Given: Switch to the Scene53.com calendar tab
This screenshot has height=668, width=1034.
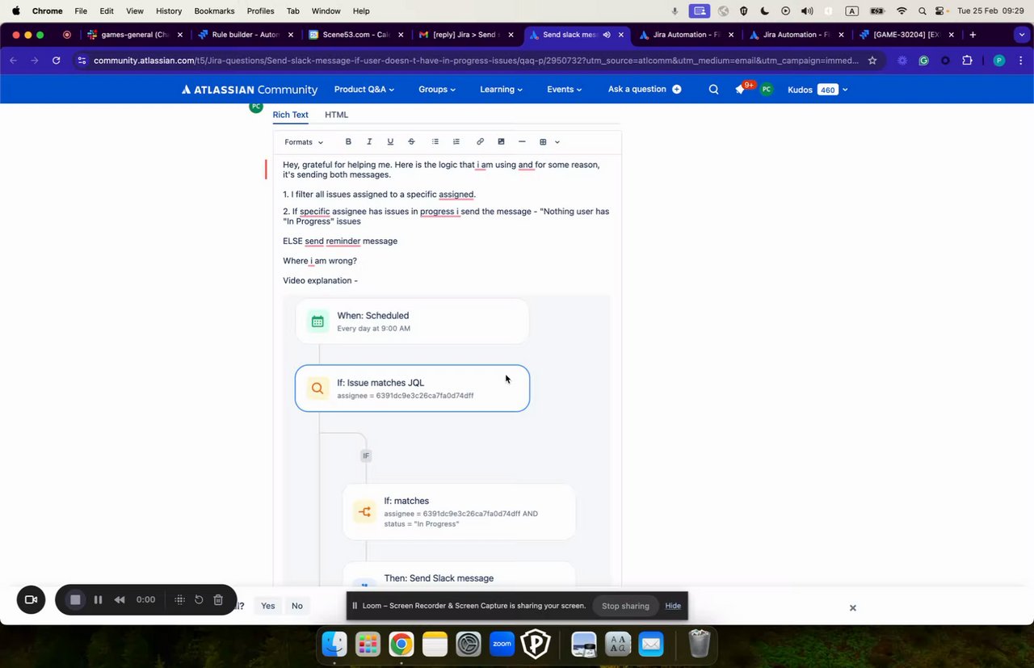Looking at the screenshot, I should click(355, 35).
